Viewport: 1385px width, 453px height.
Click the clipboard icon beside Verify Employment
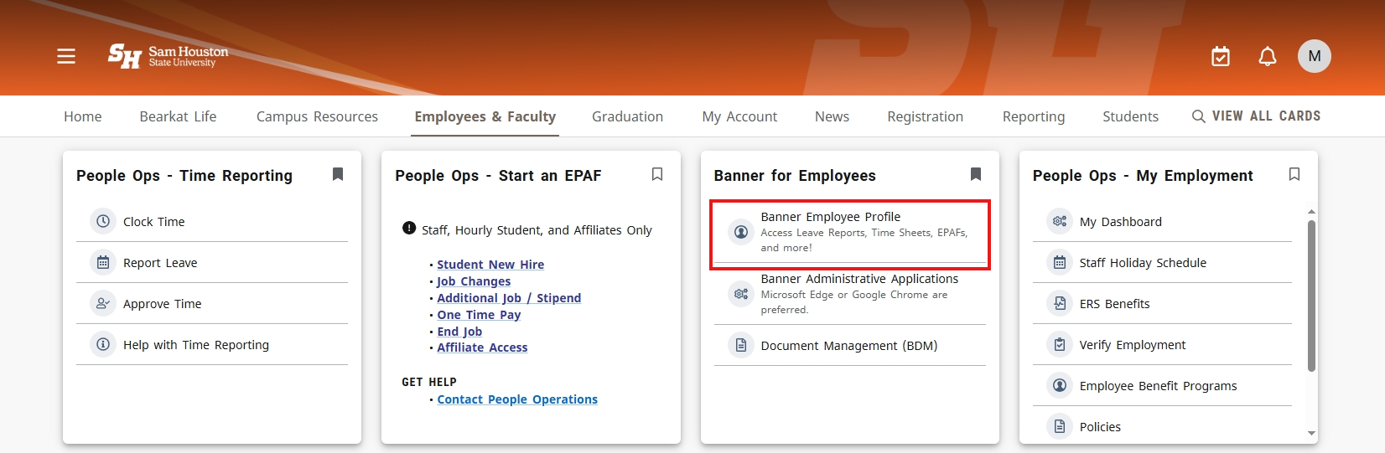(1060, 345)
